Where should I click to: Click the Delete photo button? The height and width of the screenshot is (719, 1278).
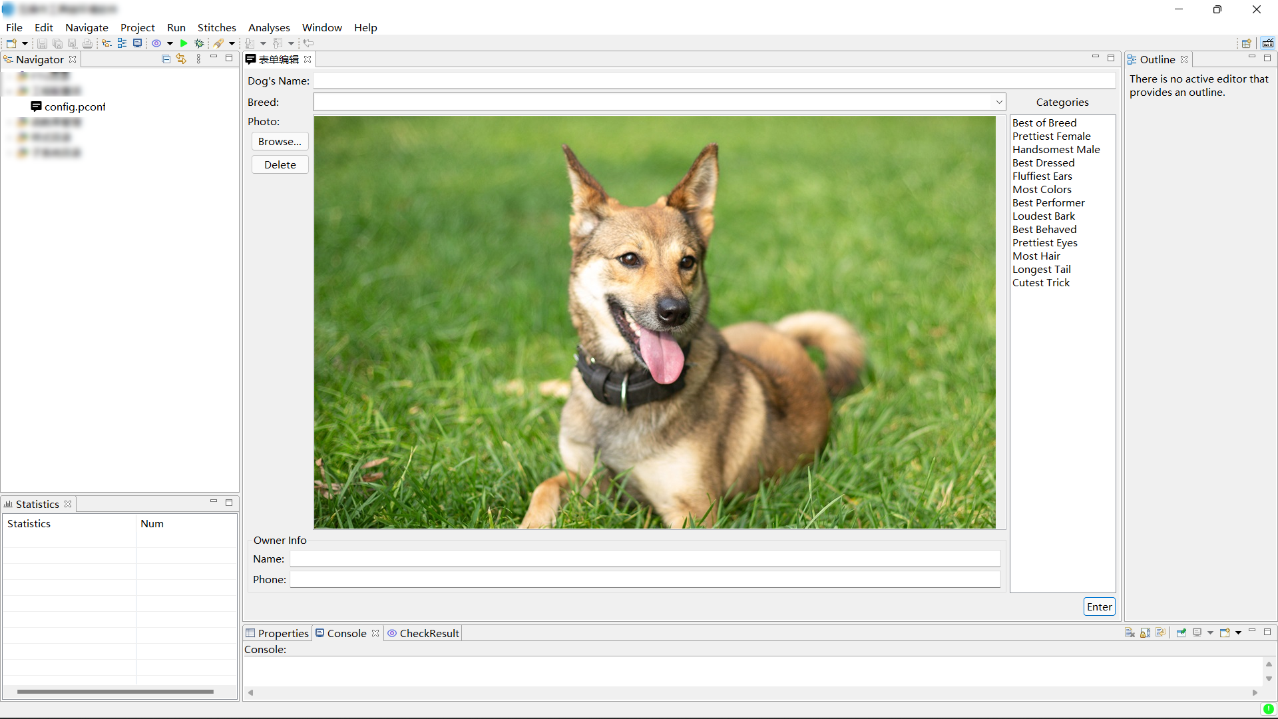pyautogui.click(x=280, y=164)
